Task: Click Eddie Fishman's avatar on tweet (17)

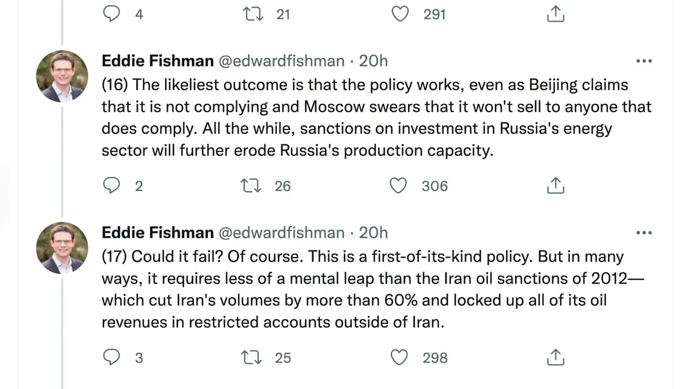Action: pyautogui.click(x=62, y=248)
